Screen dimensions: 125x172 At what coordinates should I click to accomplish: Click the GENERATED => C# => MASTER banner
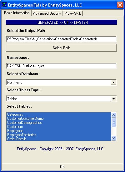coord(61,23)
